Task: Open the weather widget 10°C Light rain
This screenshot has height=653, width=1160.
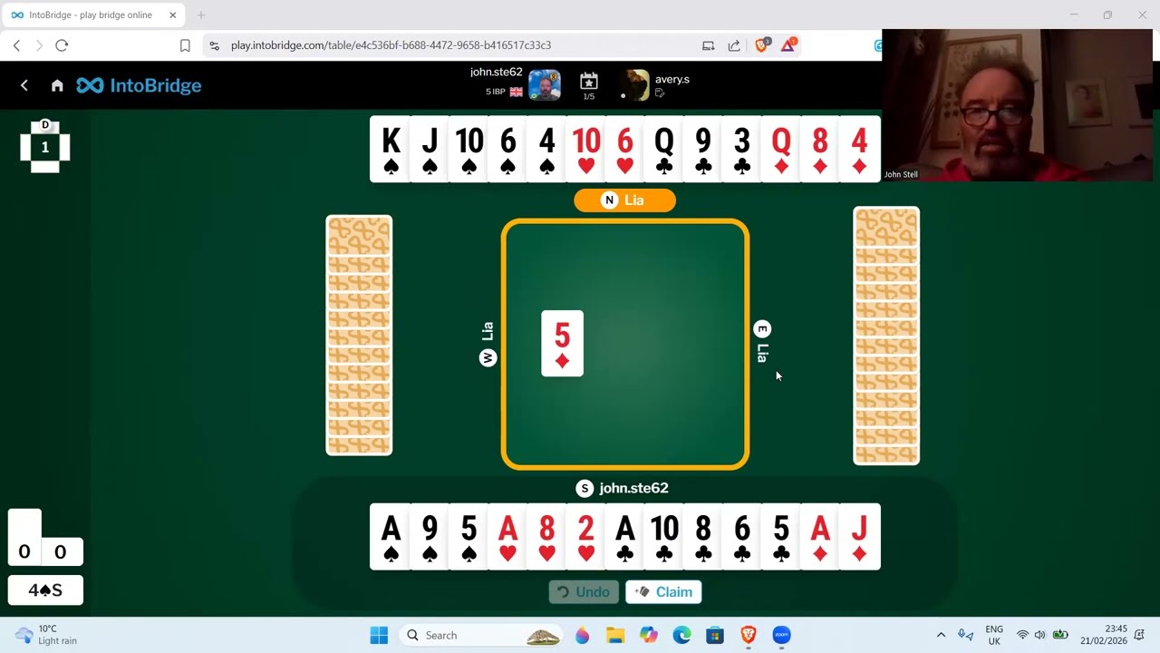Action: [47, 635]
